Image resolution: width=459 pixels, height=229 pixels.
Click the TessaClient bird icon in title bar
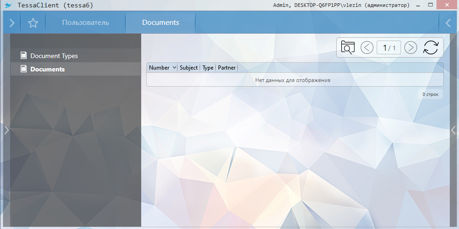8,5
